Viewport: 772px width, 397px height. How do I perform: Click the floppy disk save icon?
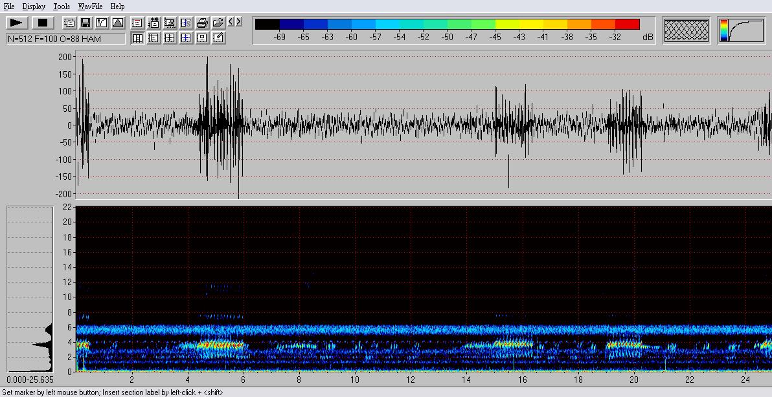pyautogui.click(x=85, y=23)
